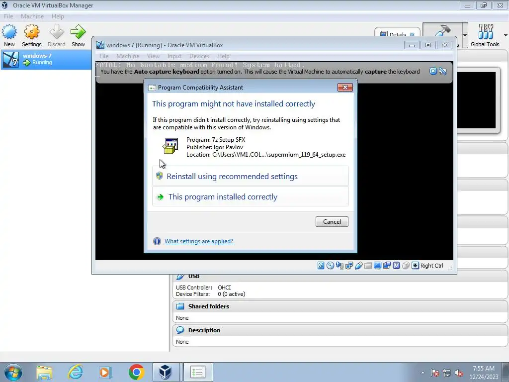This screenshot has height=382, width=509.
Task: Launch Google Chrome from the taskbar
Action: (x=136, y=372)
